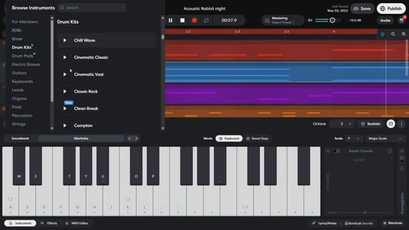Save the project
The image size is (409, 230).
(x=362, y=8)
